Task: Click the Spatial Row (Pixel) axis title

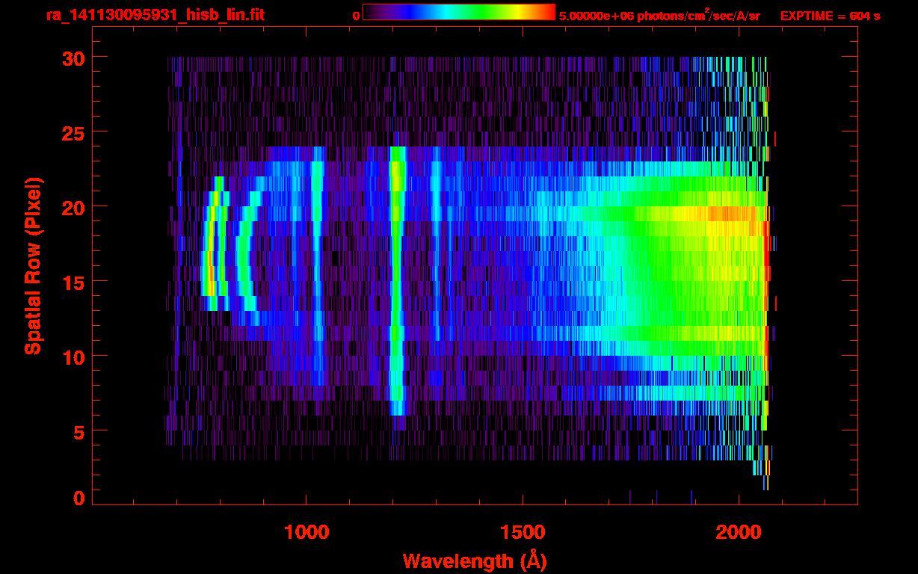Action: 33,265
